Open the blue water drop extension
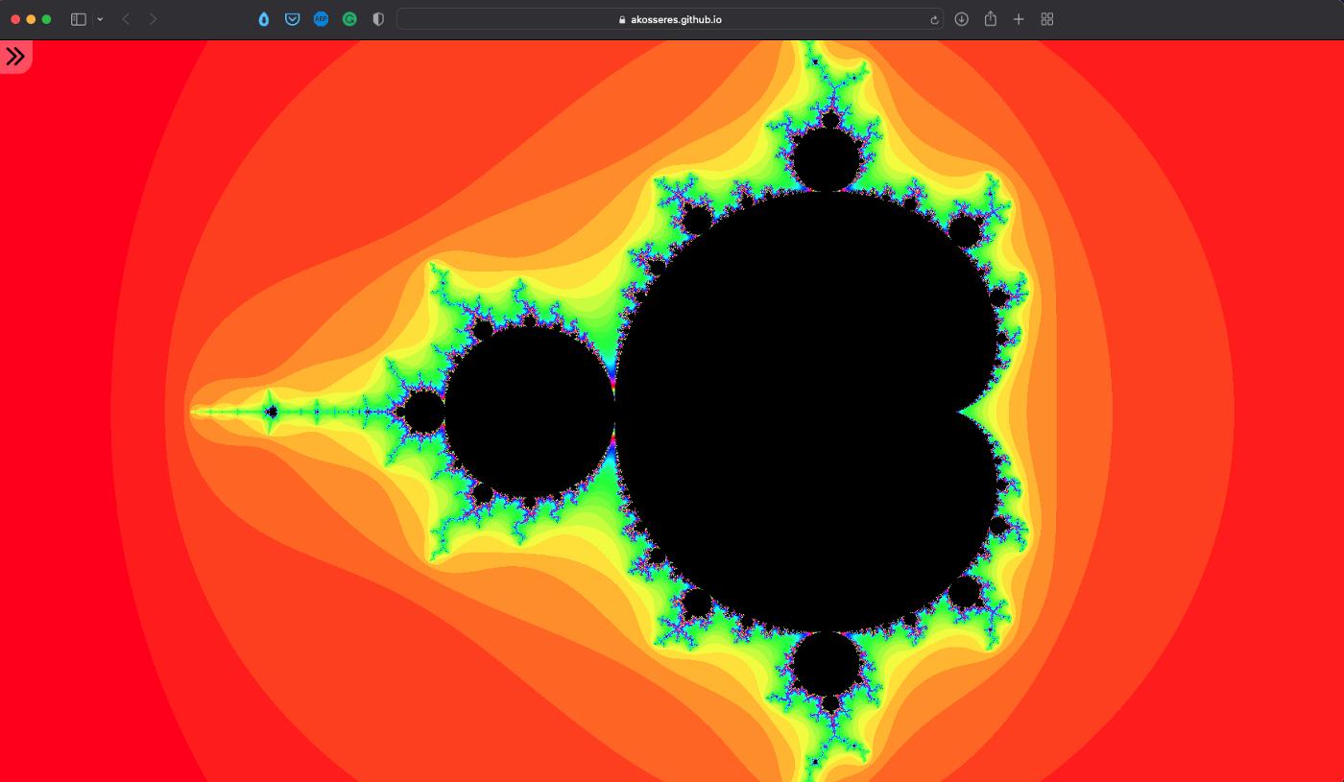This screenshot has height=782, width=1344. click(x=264, y=19)
